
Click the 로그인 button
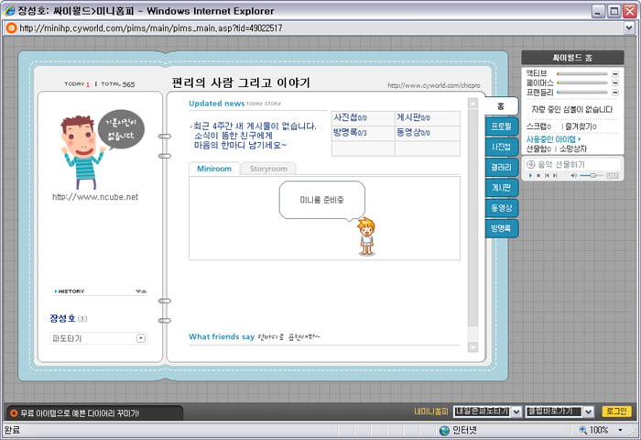[616, 412]
